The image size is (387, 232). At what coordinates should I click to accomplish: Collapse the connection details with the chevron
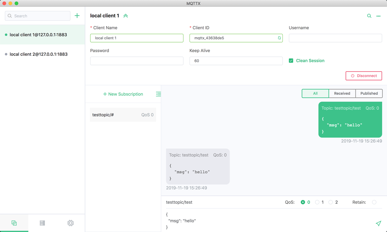(125, 16)
